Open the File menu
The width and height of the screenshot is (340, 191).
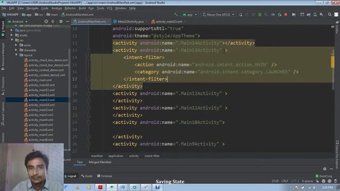[4, 8]
